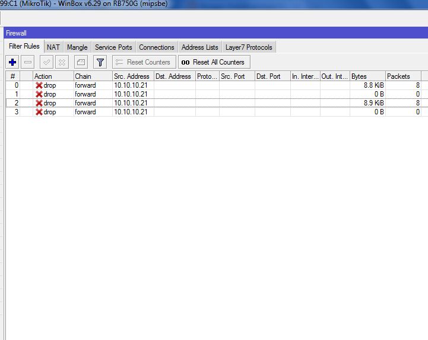Image resolution: width=428 pixels, height=340 pixels.
Task: Click 10.10.10.21 address in rule 3
Action: point(131,112)
